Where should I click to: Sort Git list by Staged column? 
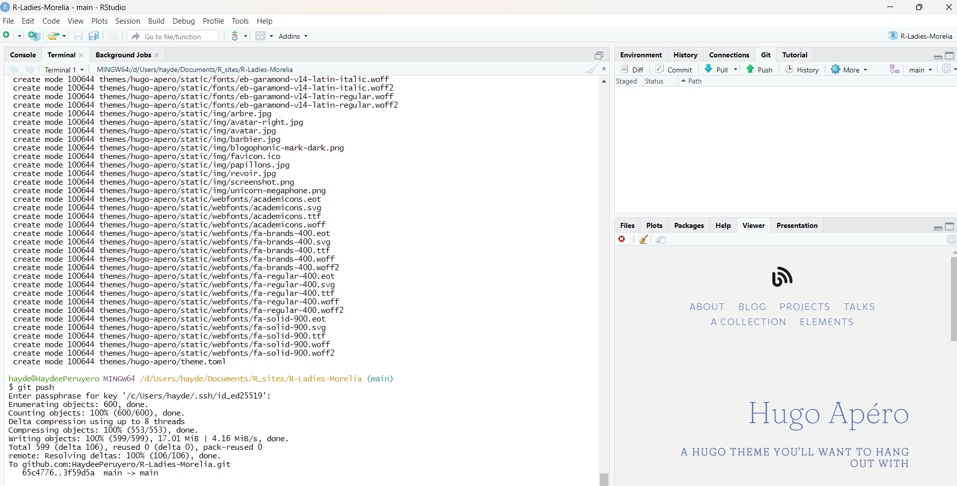coord(626,81)
